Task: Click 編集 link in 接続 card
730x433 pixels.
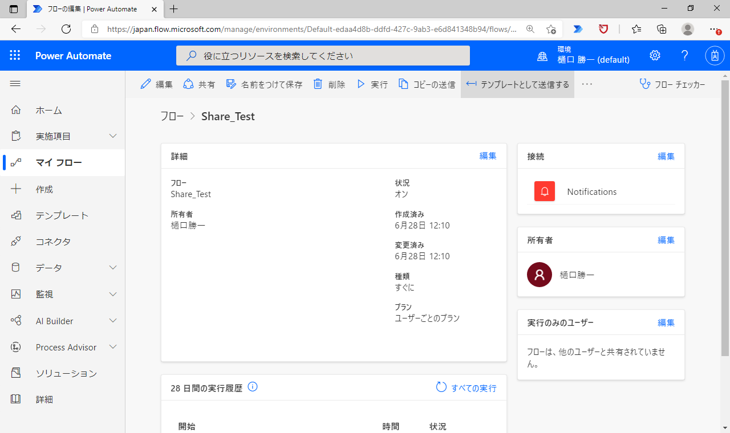Action: [666, 156]
